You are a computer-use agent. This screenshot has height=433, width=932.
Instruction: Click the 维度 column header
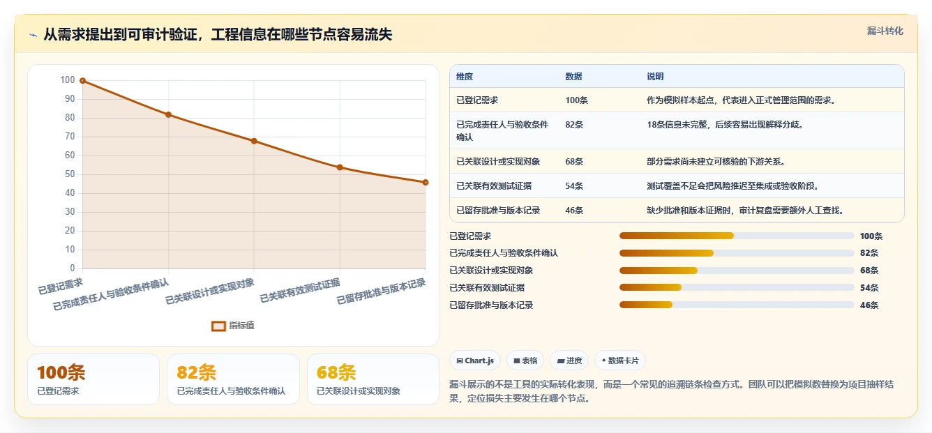(x=465, y=77)
